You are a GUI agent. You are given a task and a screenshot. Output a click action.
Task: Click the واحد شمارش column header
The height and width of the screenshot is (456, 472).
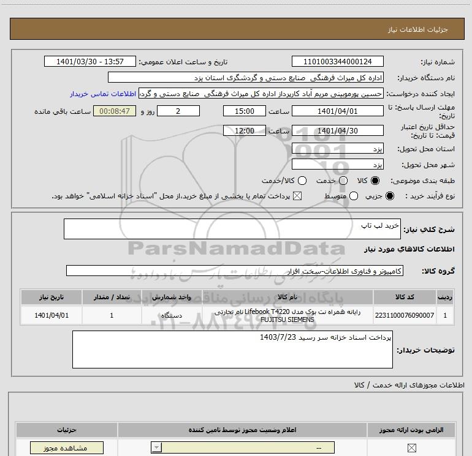click(172, 297)
